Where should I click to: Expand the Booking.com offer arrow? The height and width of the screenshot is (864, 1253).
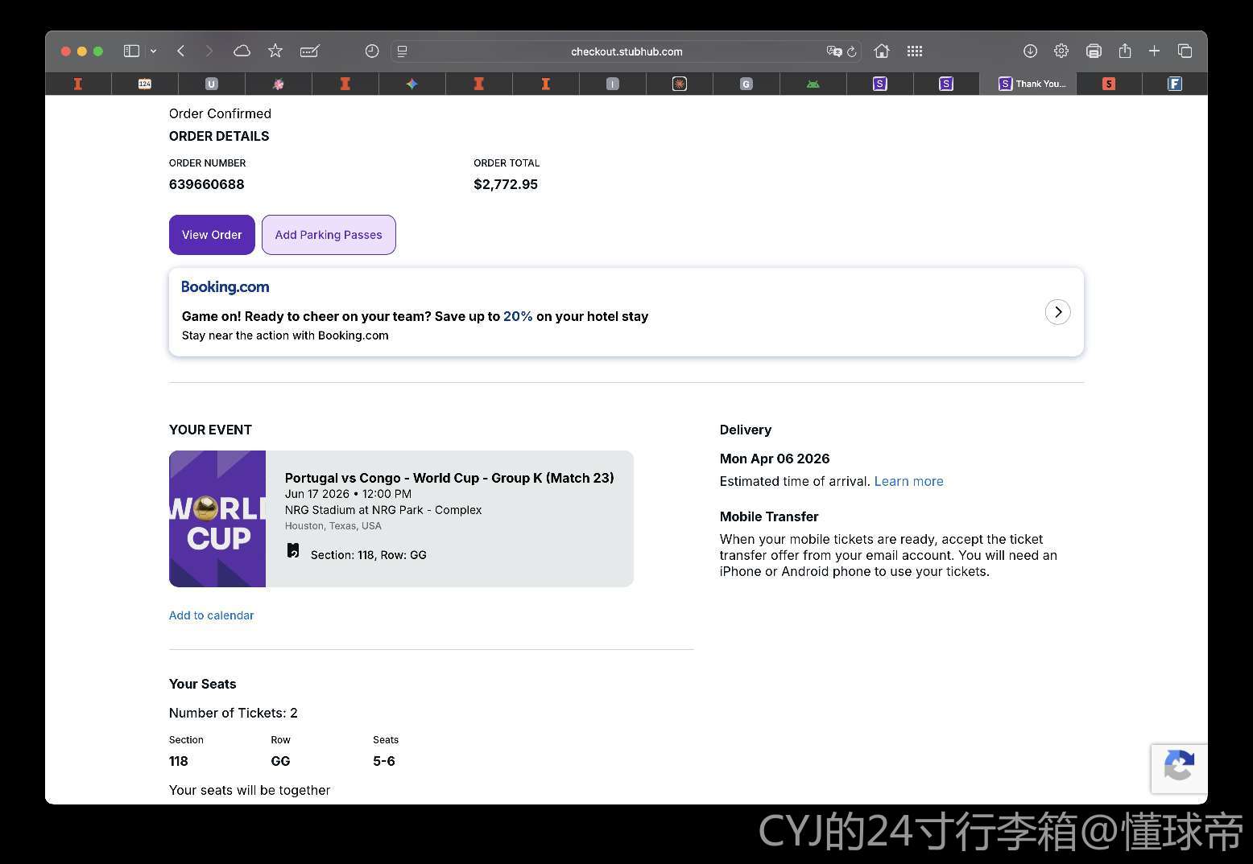click(x=1057, y=312)
